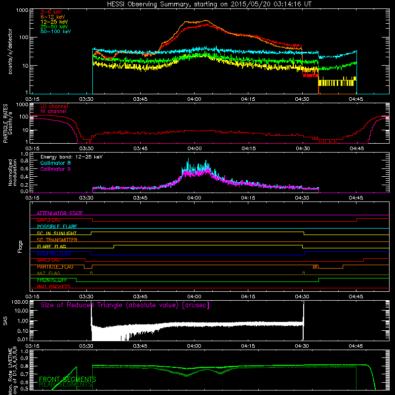Click the 'counts/s/detector' axis label

point(10,51)
